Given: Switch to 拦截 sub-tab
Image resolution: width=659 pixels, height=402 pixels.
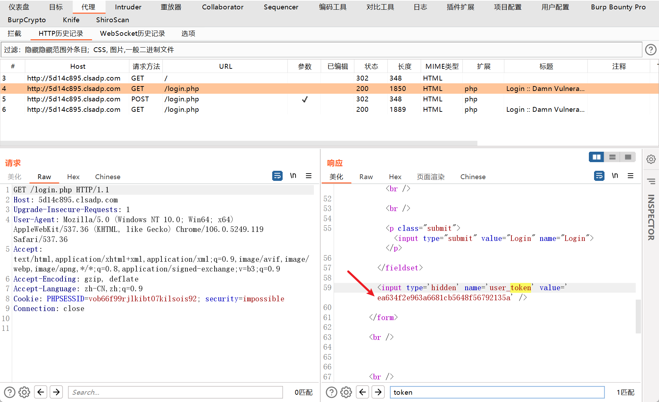Looking at the screenshot, I should [x=15, y=34].
